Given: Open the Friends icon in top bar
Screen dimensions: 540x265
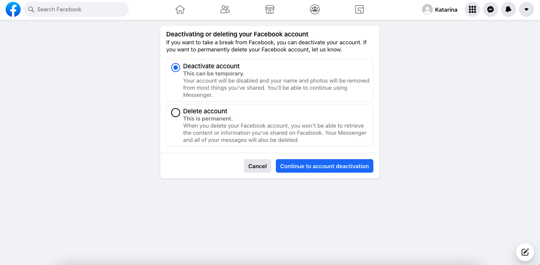Looking at the screenshot, I should click(x=225, y=9).
